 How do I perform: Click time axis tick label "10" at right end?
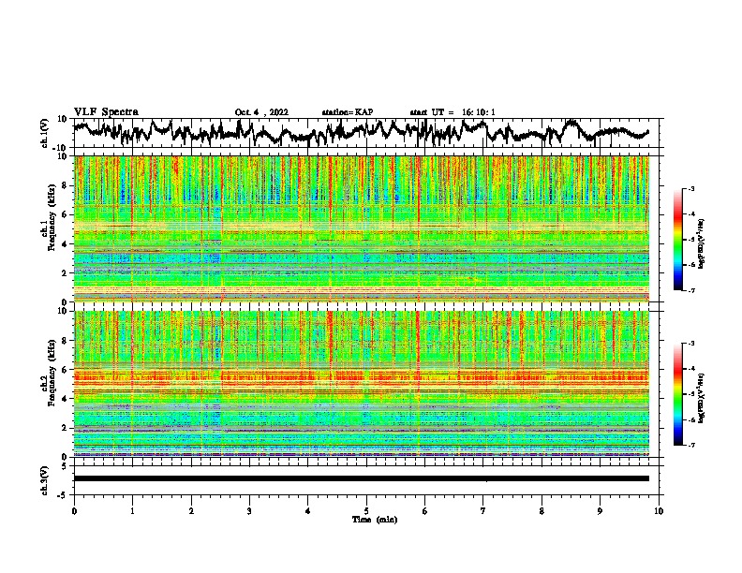coord(659,511)
